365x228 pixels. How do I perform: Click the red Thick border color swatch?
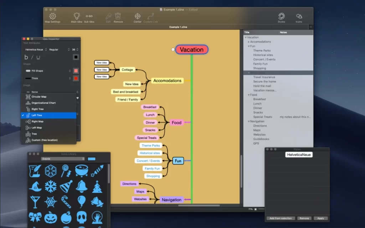[76, 78]
